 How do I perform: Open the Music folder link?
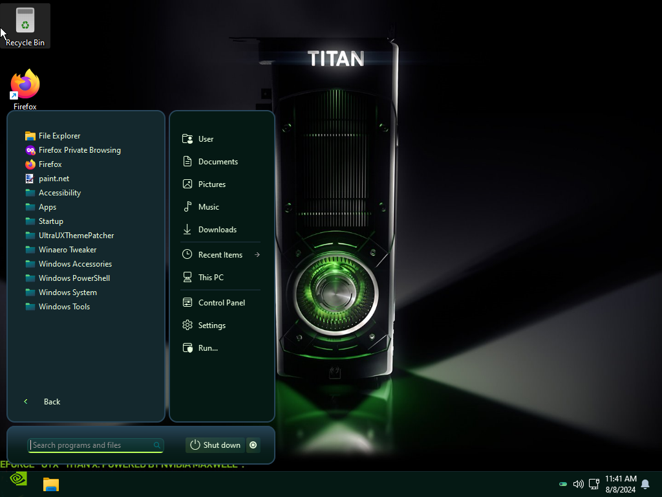200,206
